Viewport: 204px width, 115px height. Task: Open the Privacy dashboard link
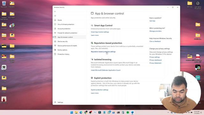pos(156,60)
